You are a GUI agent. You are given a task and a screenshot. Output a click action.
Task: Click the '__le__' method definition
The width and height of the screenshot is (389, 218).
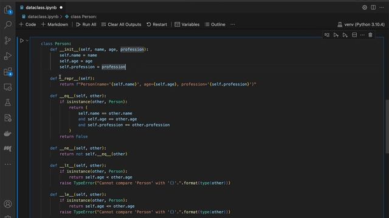click(78, 194)
